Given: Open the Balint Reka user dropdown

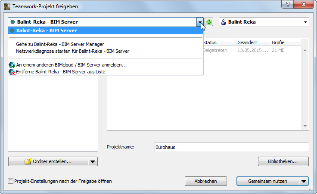Looking at the screenshot, I should (x=306, y=22).
